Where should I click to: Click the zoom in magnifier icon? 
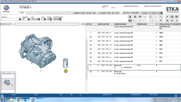point(3,24)
